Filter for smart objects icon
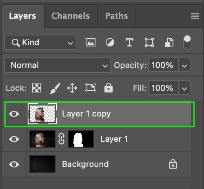 pyautogui.click(x=169, y=43)
